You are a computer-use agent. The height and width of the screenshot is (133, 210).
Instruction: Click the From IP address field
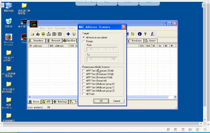(x=102, y=49)
